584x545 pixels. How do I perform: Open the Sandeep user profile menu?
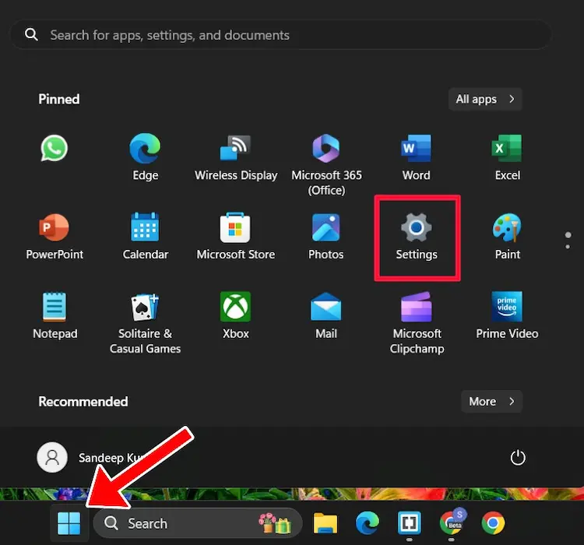[78, 458]
